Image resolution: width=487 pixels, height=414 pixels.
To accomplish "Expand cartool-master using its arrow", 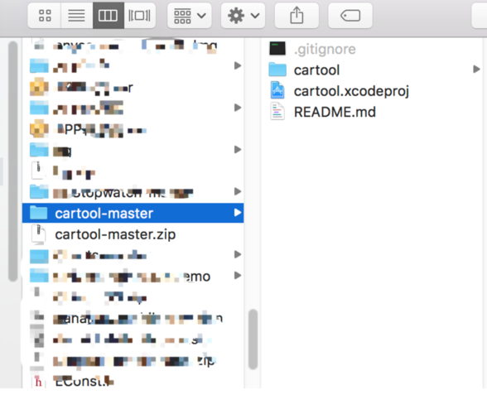I will point(237,213).
